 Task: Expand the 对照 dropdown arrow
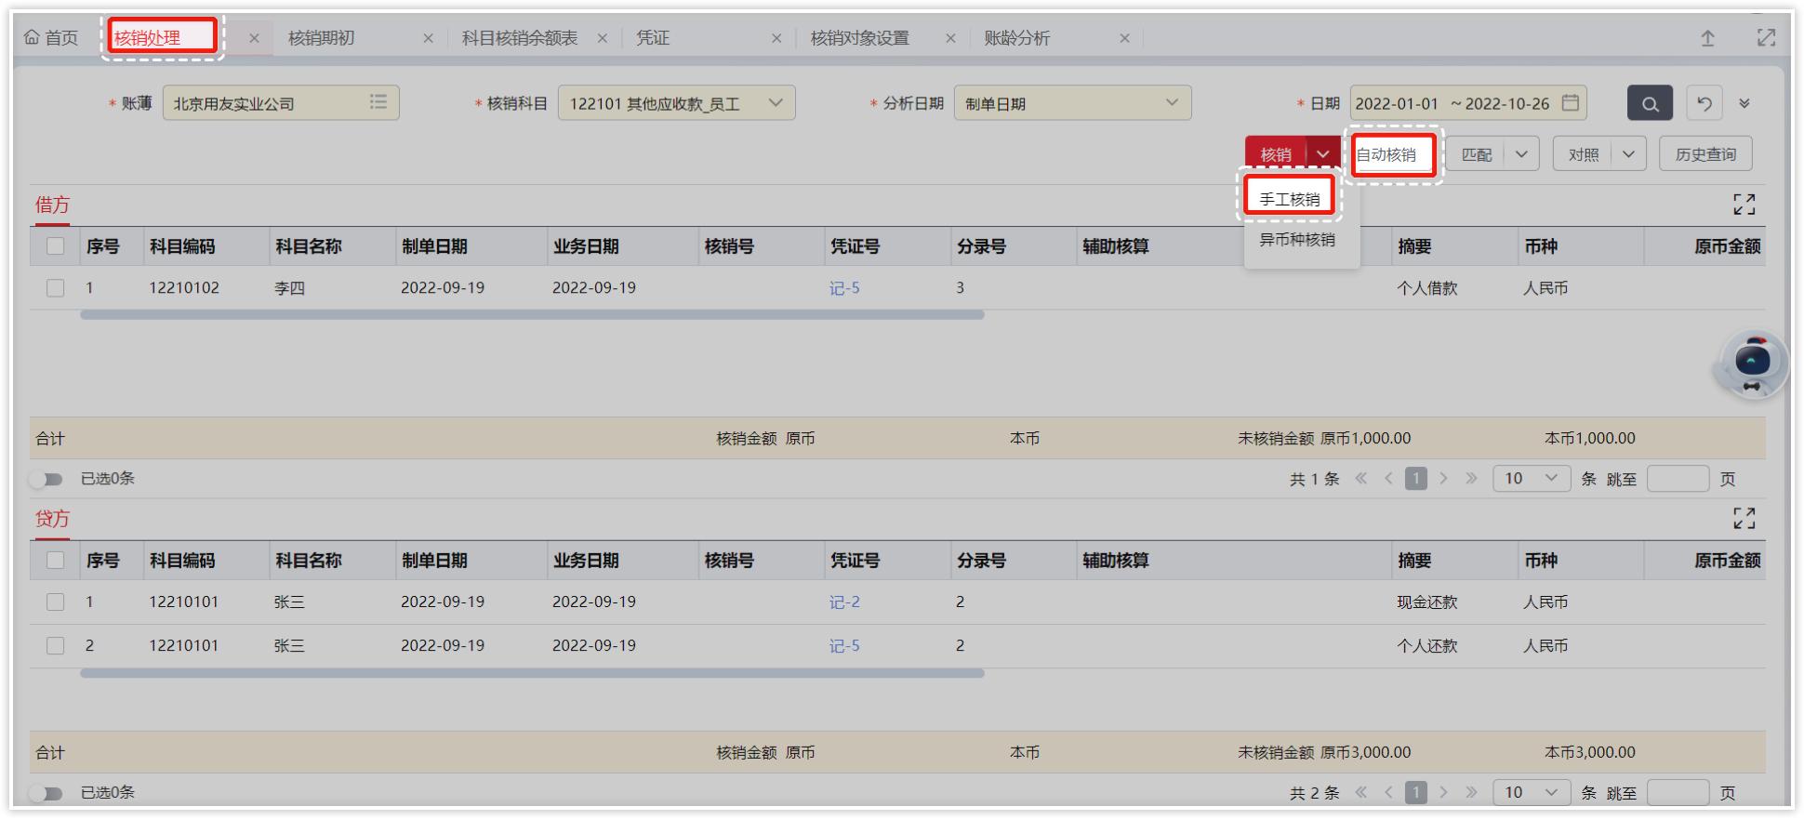coord(1628,154)
